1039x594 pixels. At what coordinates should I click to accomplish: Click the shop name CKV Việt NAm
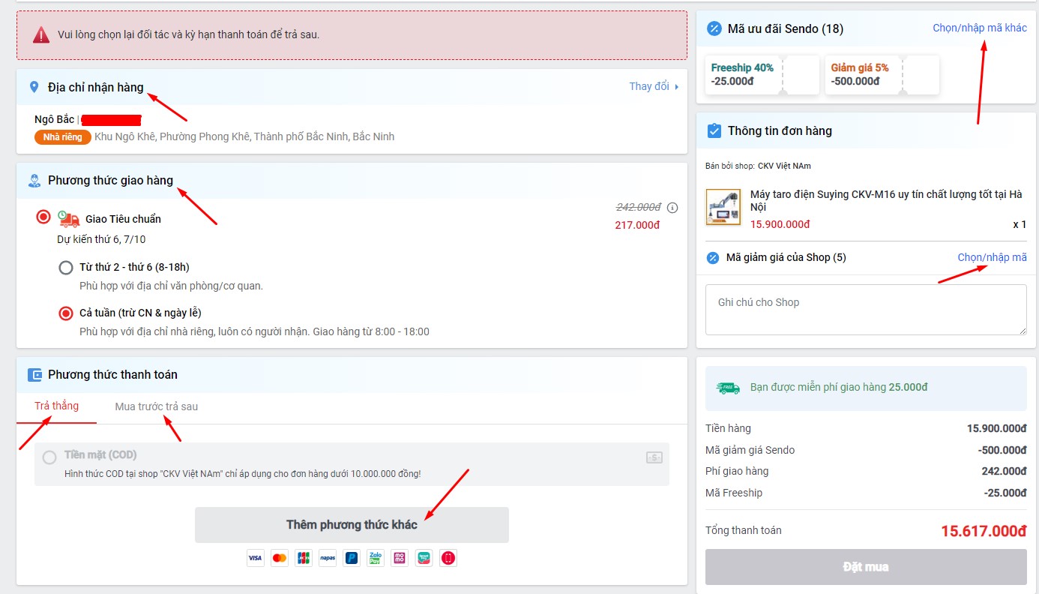(784, 166)
